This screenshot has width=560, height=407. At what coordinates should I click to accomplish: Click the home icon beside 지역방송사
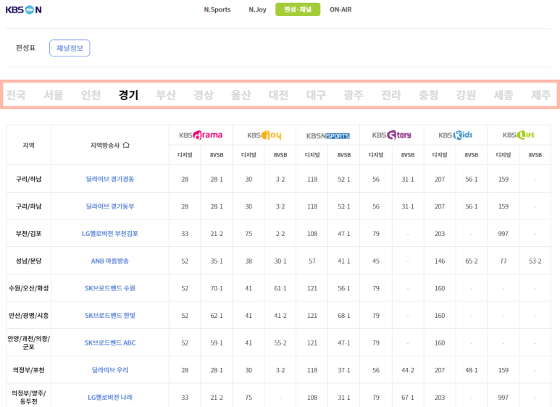[126, 145]
